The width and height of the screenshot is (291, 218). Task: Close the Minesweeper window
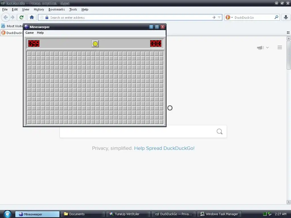point(163,27)
